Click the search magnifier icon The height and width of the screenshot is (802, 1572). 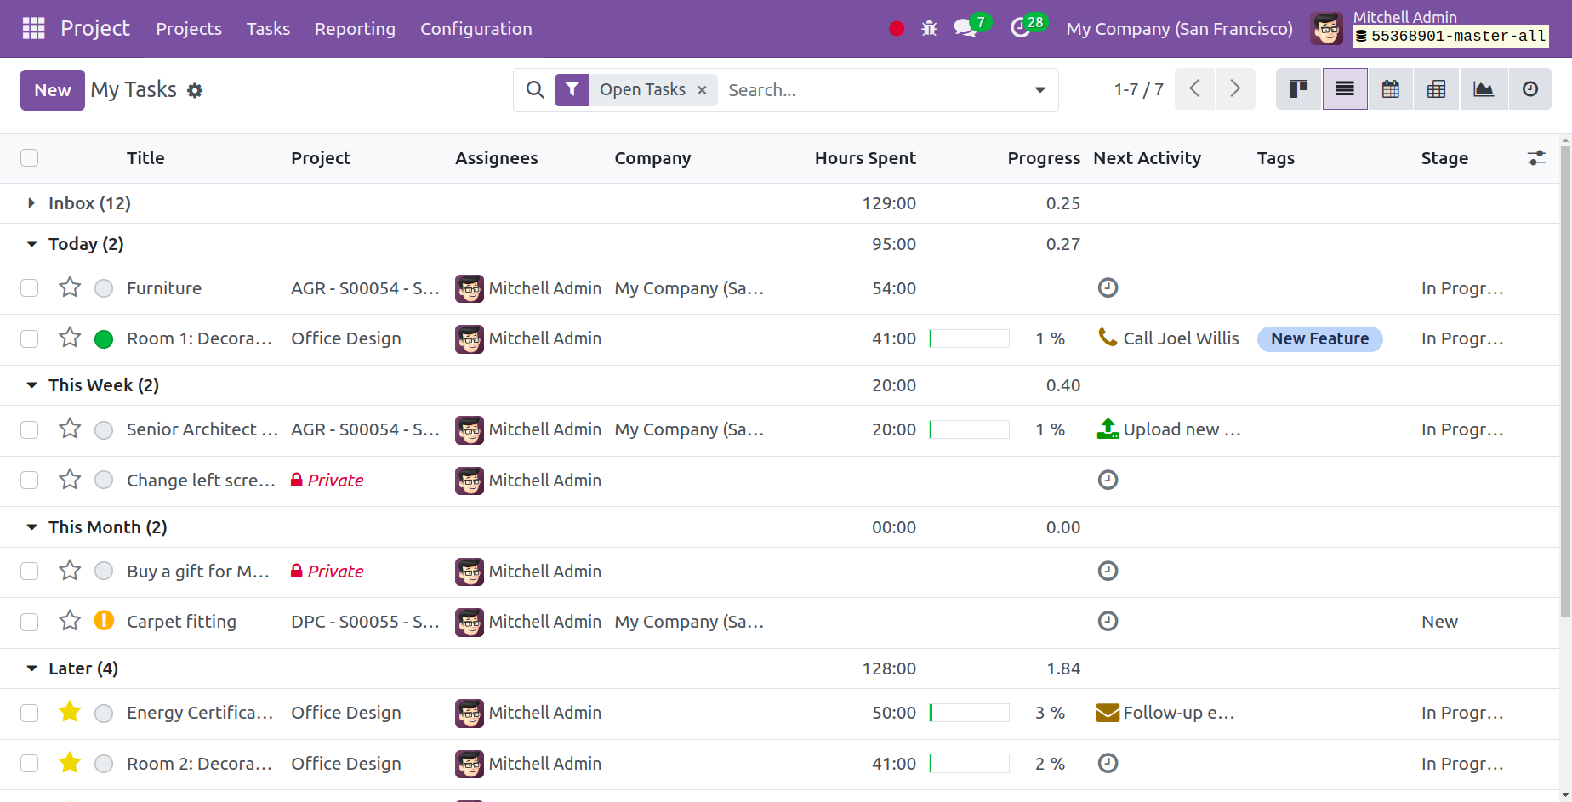[x=535, y=89]
